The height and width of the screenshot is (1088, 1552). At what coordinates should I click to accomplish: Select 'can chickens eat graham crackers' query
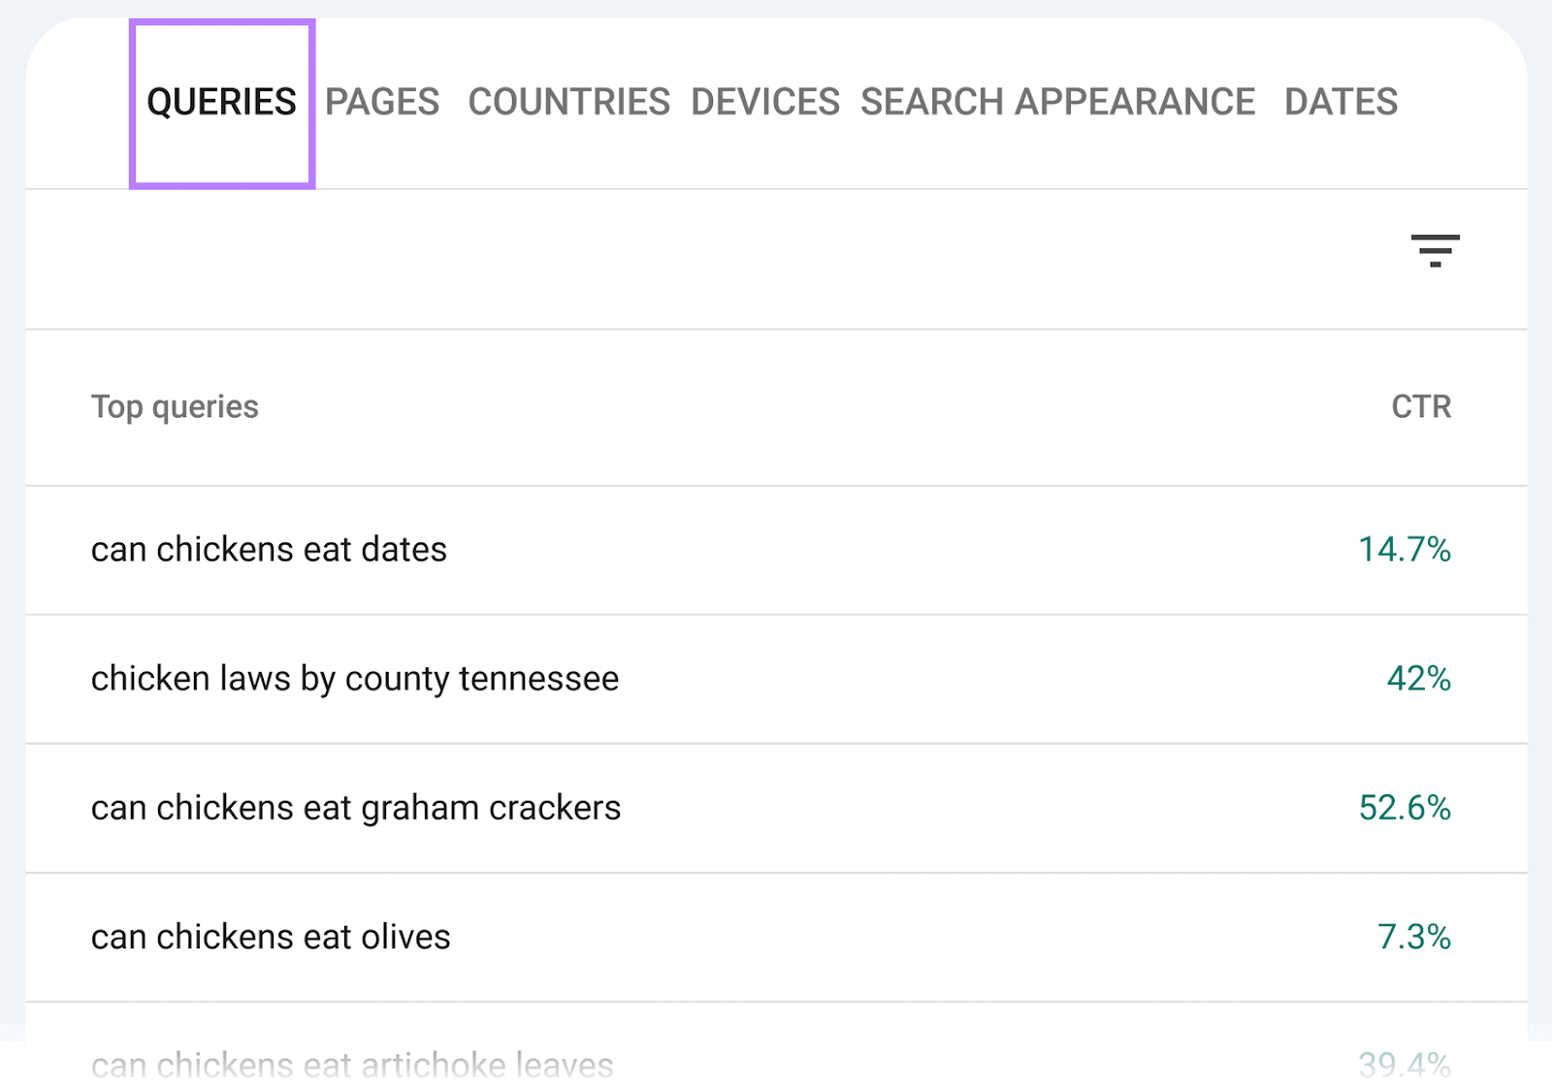pyautogui.click(x=356, y=808)
